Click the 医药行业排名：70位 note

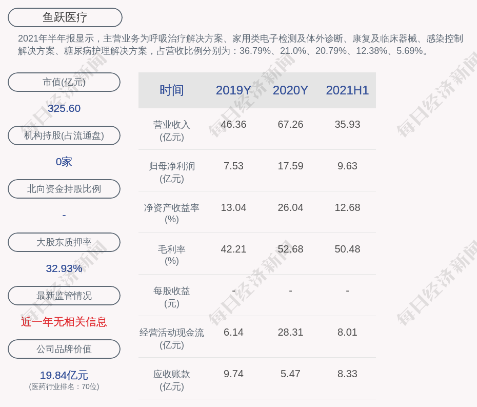click(x=64, y=386)
